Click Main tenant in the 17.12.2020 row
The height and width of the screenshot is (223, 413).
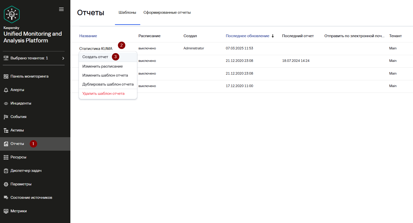point(393,86)
